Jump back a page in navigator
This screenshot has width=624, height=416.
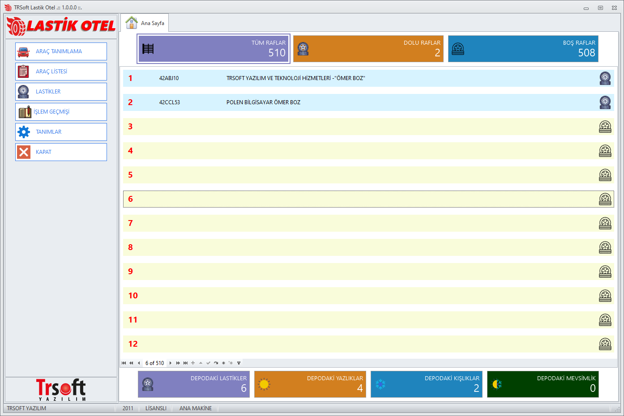(131, 363)
